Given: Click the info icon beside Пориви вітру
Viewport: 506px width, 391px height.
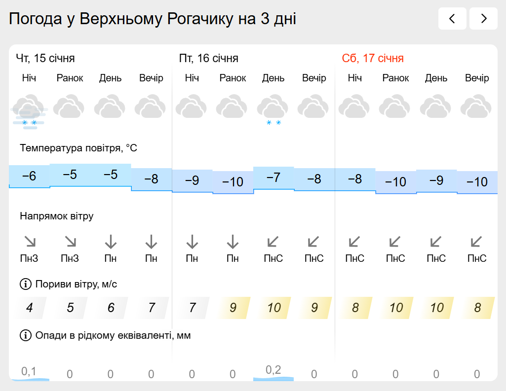Looking at the screenshot, I should [x=25, y=284].
